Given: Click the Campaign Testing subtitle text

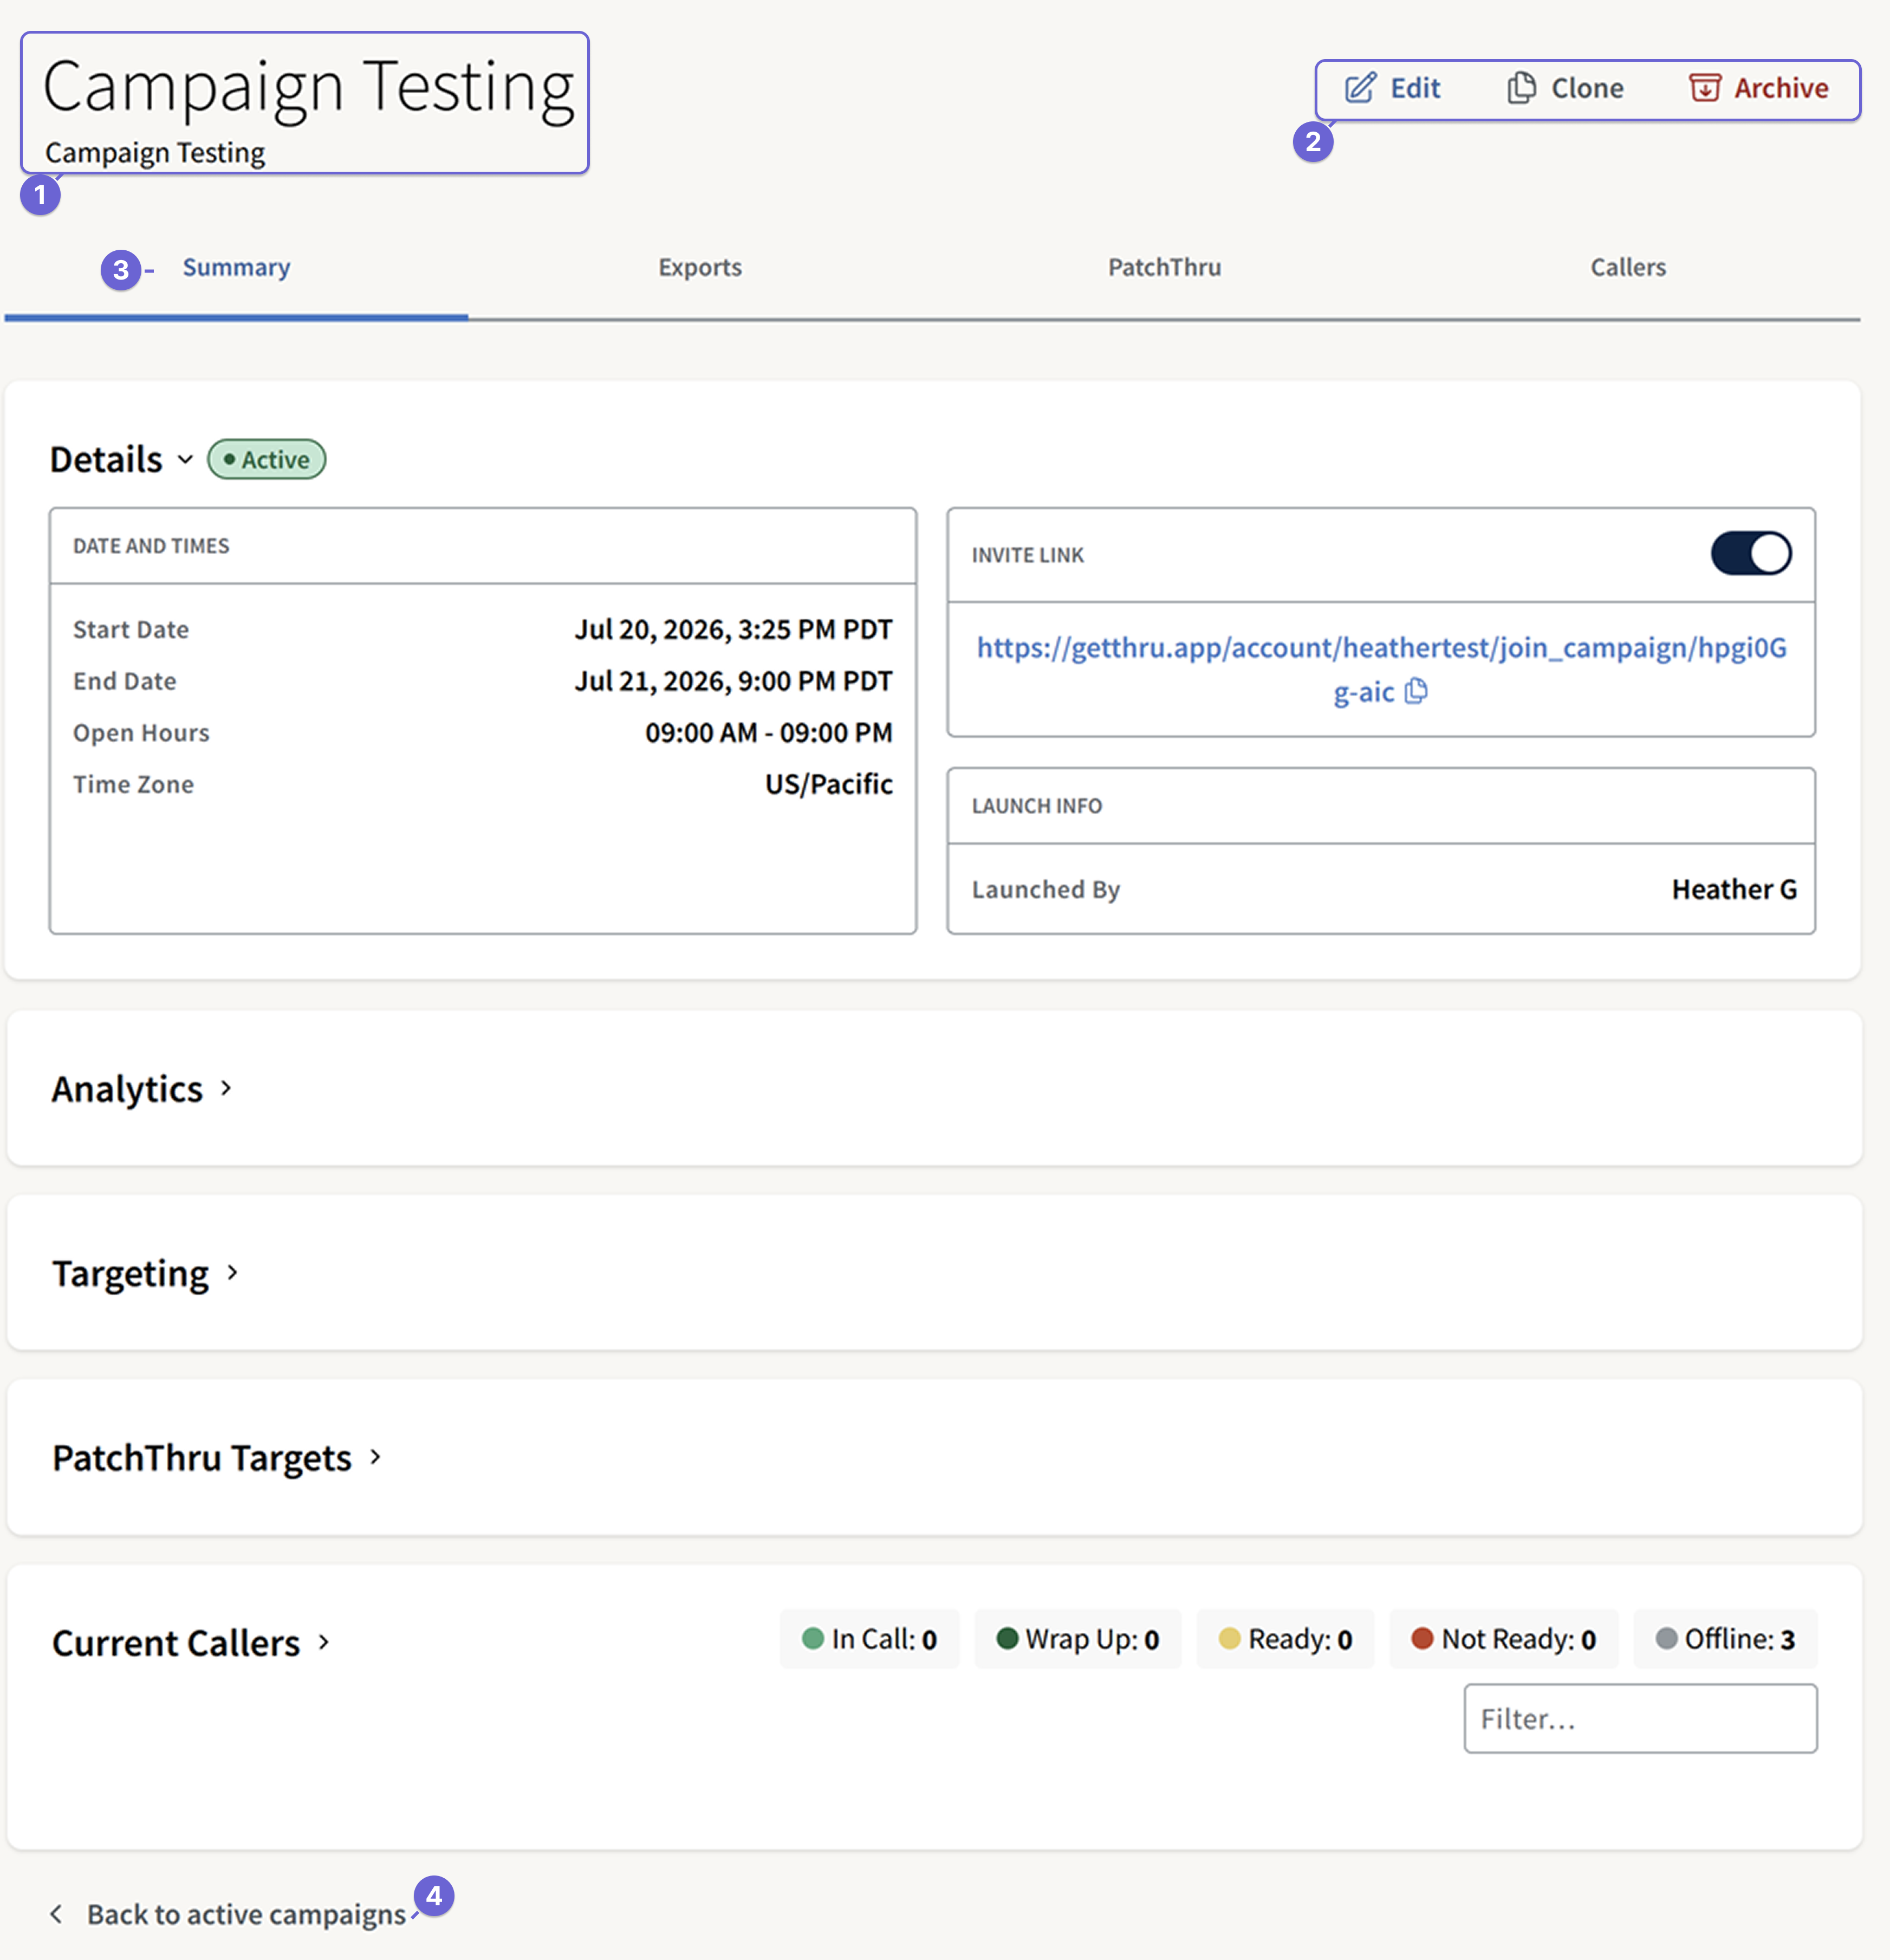Looking at the screenshot, I should click(155, 153).
